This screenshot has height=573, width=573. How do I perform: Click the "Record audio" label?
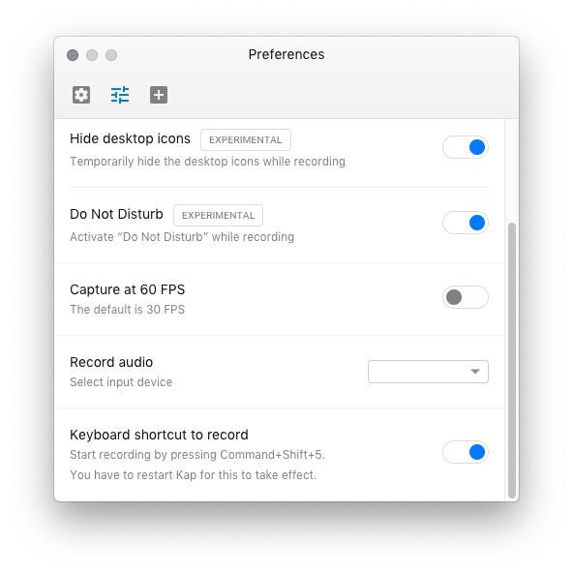[111, 362]
